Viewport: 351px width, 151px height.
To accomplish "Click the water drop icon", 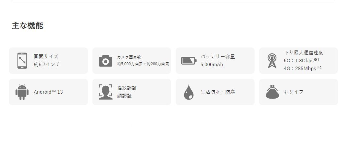I will 189,92.
